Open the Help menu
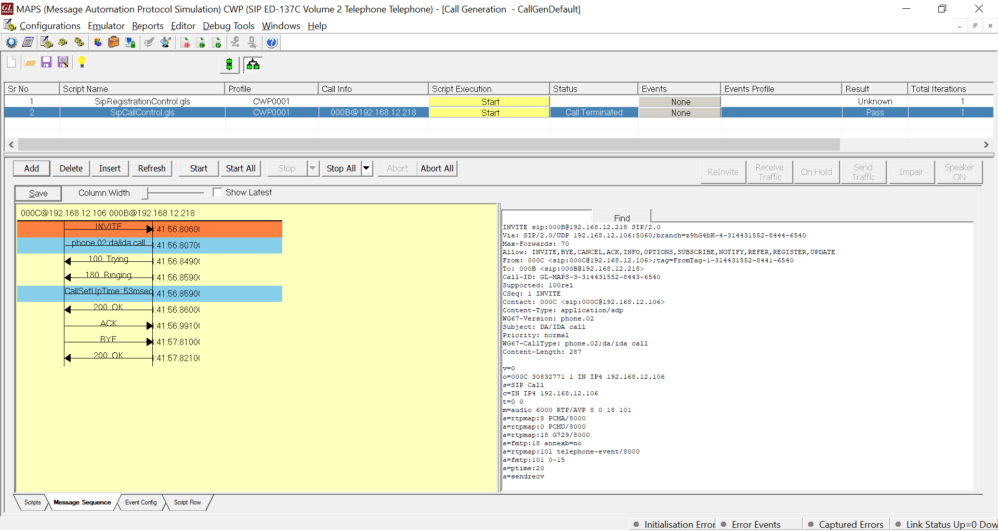The image size is (998, 532). 317,26
